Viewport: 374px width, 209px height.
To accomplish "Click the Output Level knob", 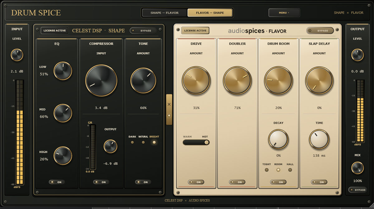I will click(x=357, y=55).
